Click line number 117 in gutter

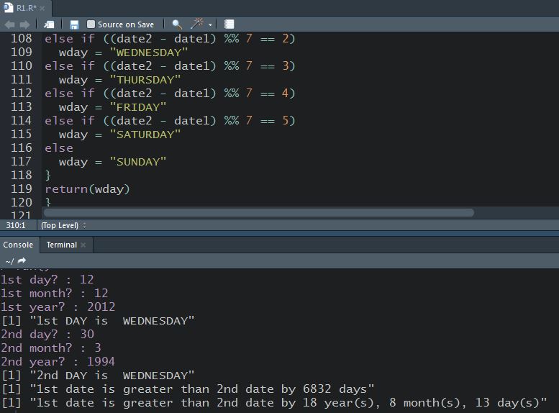pos(21,162)
